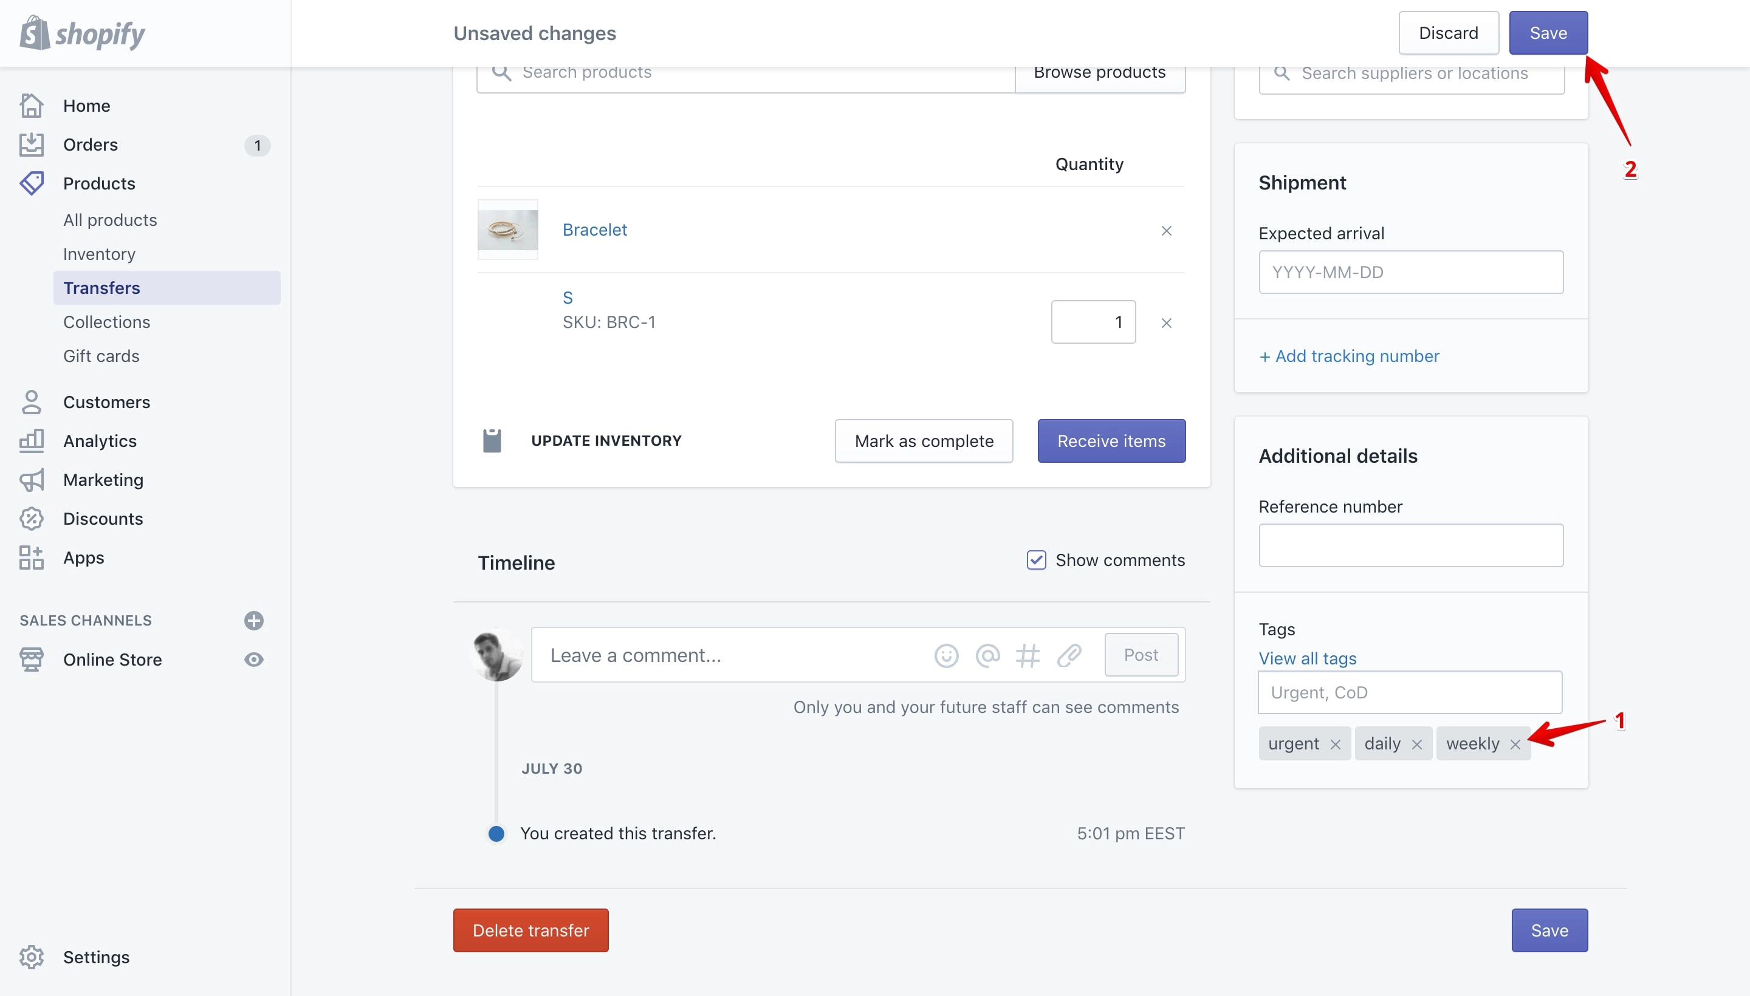Image resolution: width=1750 pixels, height=996 pixels.
Task: Click the Shopify logo
Action: [82, 33]
